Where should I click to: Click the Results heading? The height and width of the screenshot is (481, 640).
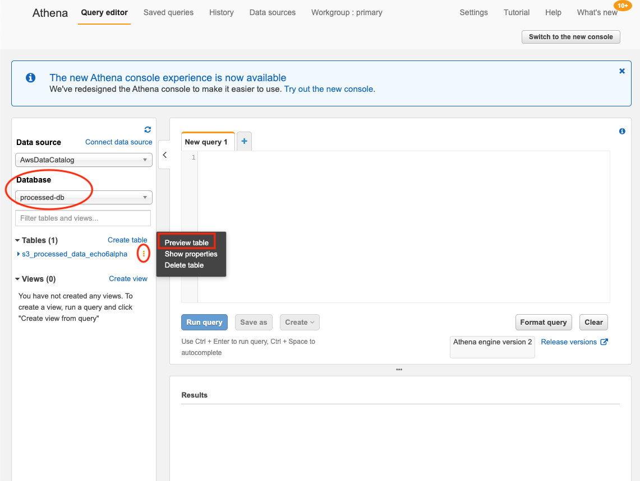point(194,395)
